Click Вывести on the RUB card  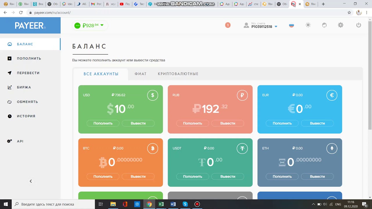click(228, 123)
